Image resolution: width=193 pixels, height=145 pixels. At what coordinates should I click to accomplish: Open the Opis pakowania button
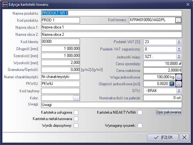click(x=169, y=112)
